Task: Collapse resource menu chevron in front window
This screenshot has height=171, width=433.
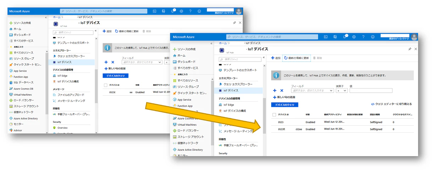Action: pyautogui.click(x=264, y=57)
